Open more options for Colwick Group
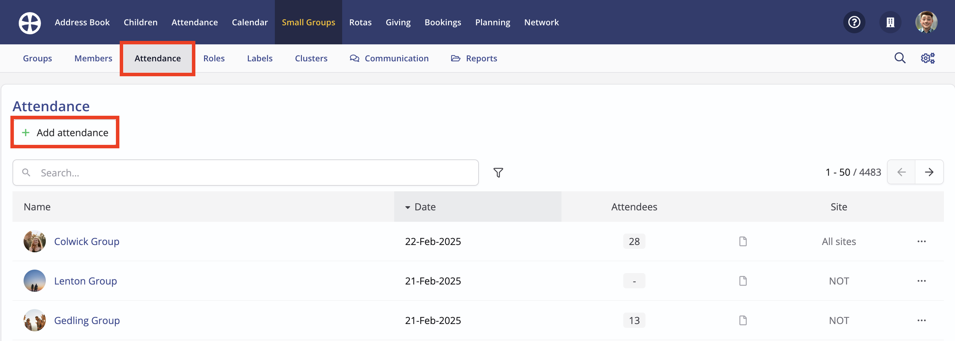955x341 pixels. [921, 242]
